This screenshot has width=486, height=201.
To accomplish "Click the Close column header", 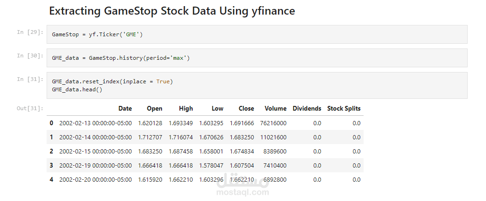I will [246, 108].
